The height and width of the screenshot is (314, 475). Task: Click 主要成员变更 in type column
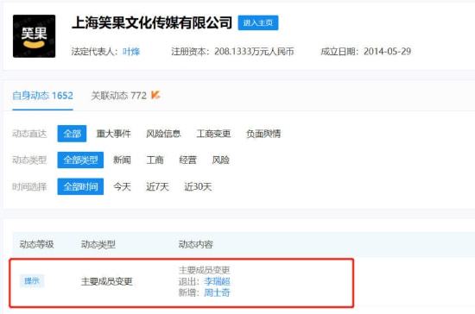(107, 281)
